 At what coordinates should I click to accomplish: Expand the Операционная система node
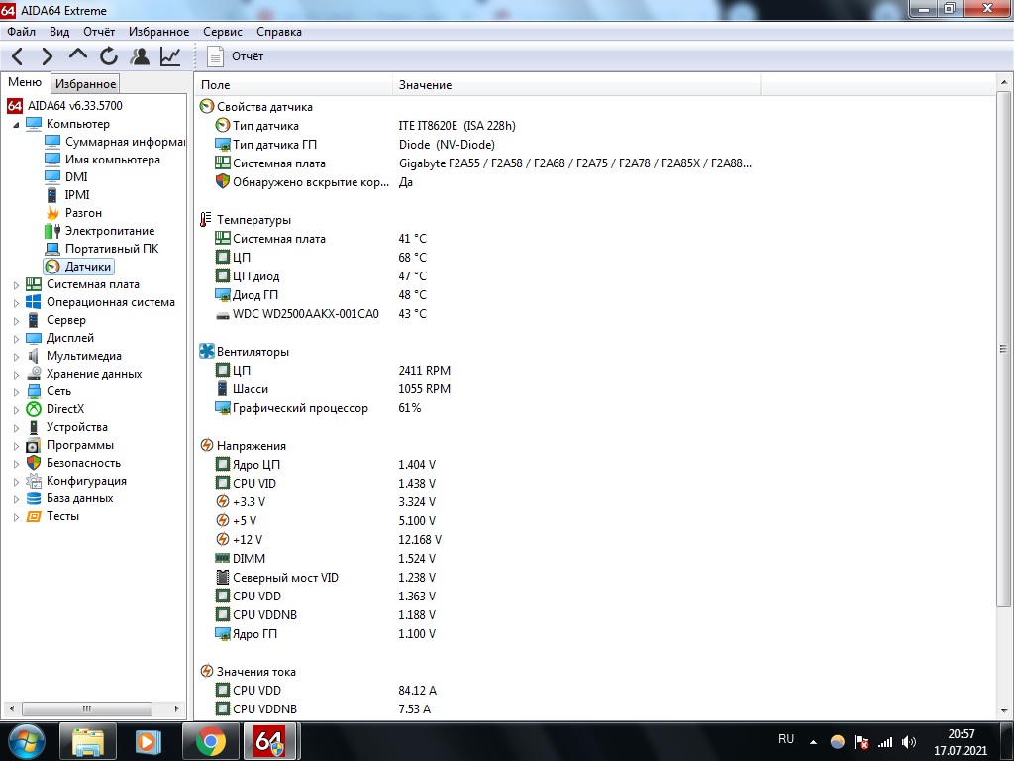pos(16,303)
